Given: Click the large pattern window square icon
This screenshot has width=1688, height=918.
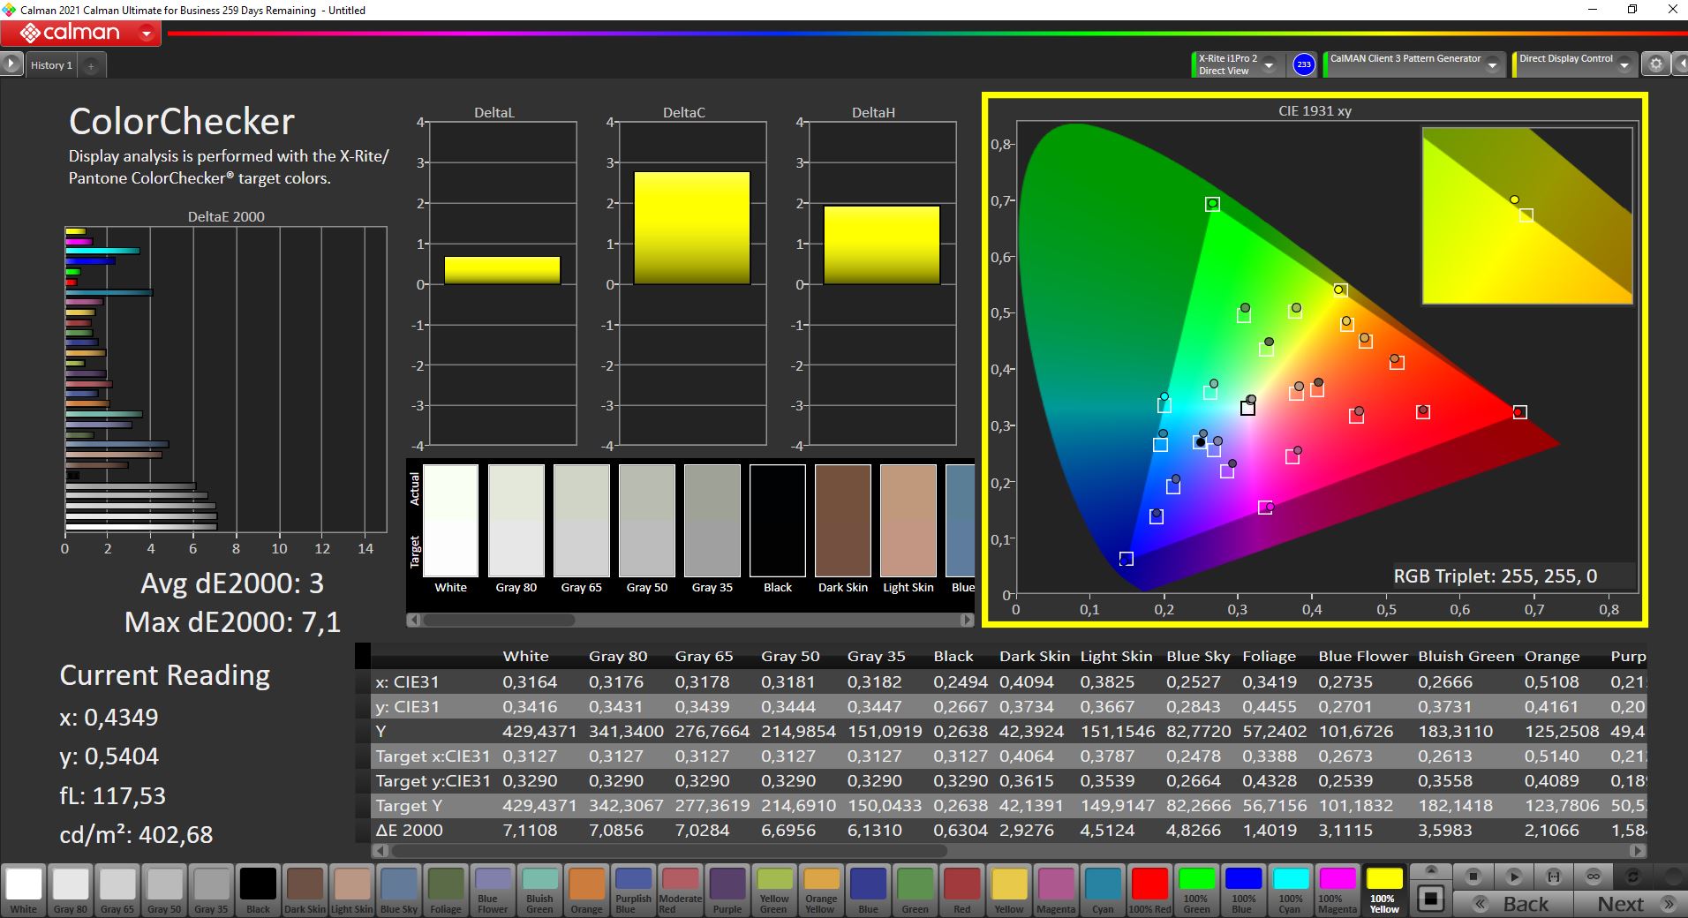Looking at the screenshot, I should pyautogui.click(x=1430, y=899).
